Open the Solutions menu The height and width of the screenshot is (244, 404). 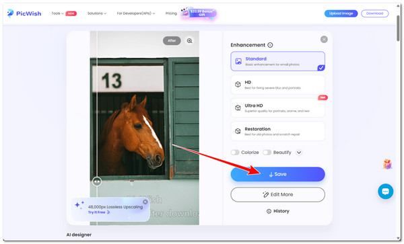tap(97, 13)
